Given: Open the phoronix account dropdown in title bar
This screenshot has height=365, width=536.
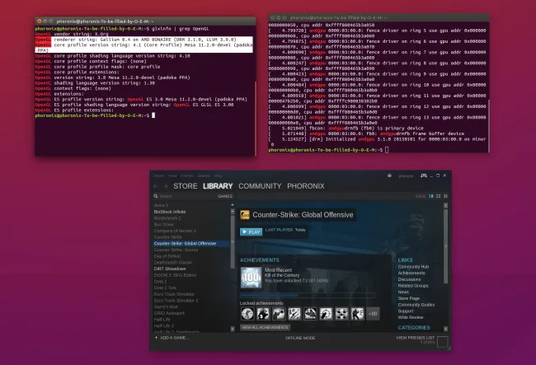Looking at the screenshot, I should [x=407, y=175].
